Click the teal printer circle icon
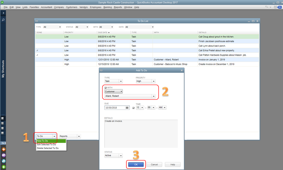 click(x=4, y=161)
